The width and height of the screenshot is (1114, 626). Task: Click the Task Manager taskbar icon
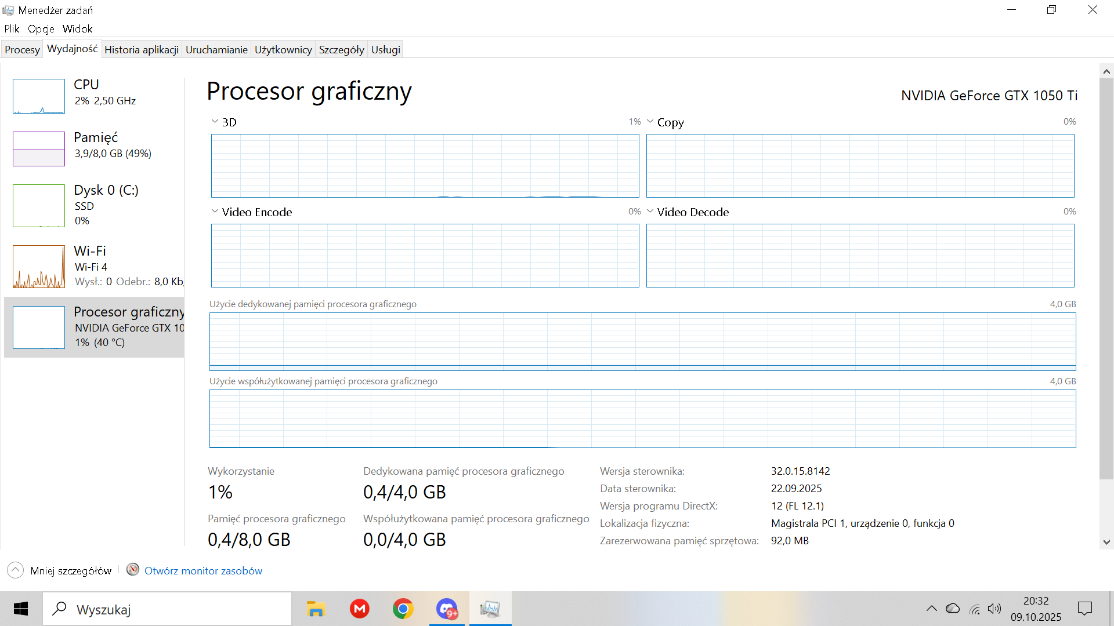click(490, 609)
